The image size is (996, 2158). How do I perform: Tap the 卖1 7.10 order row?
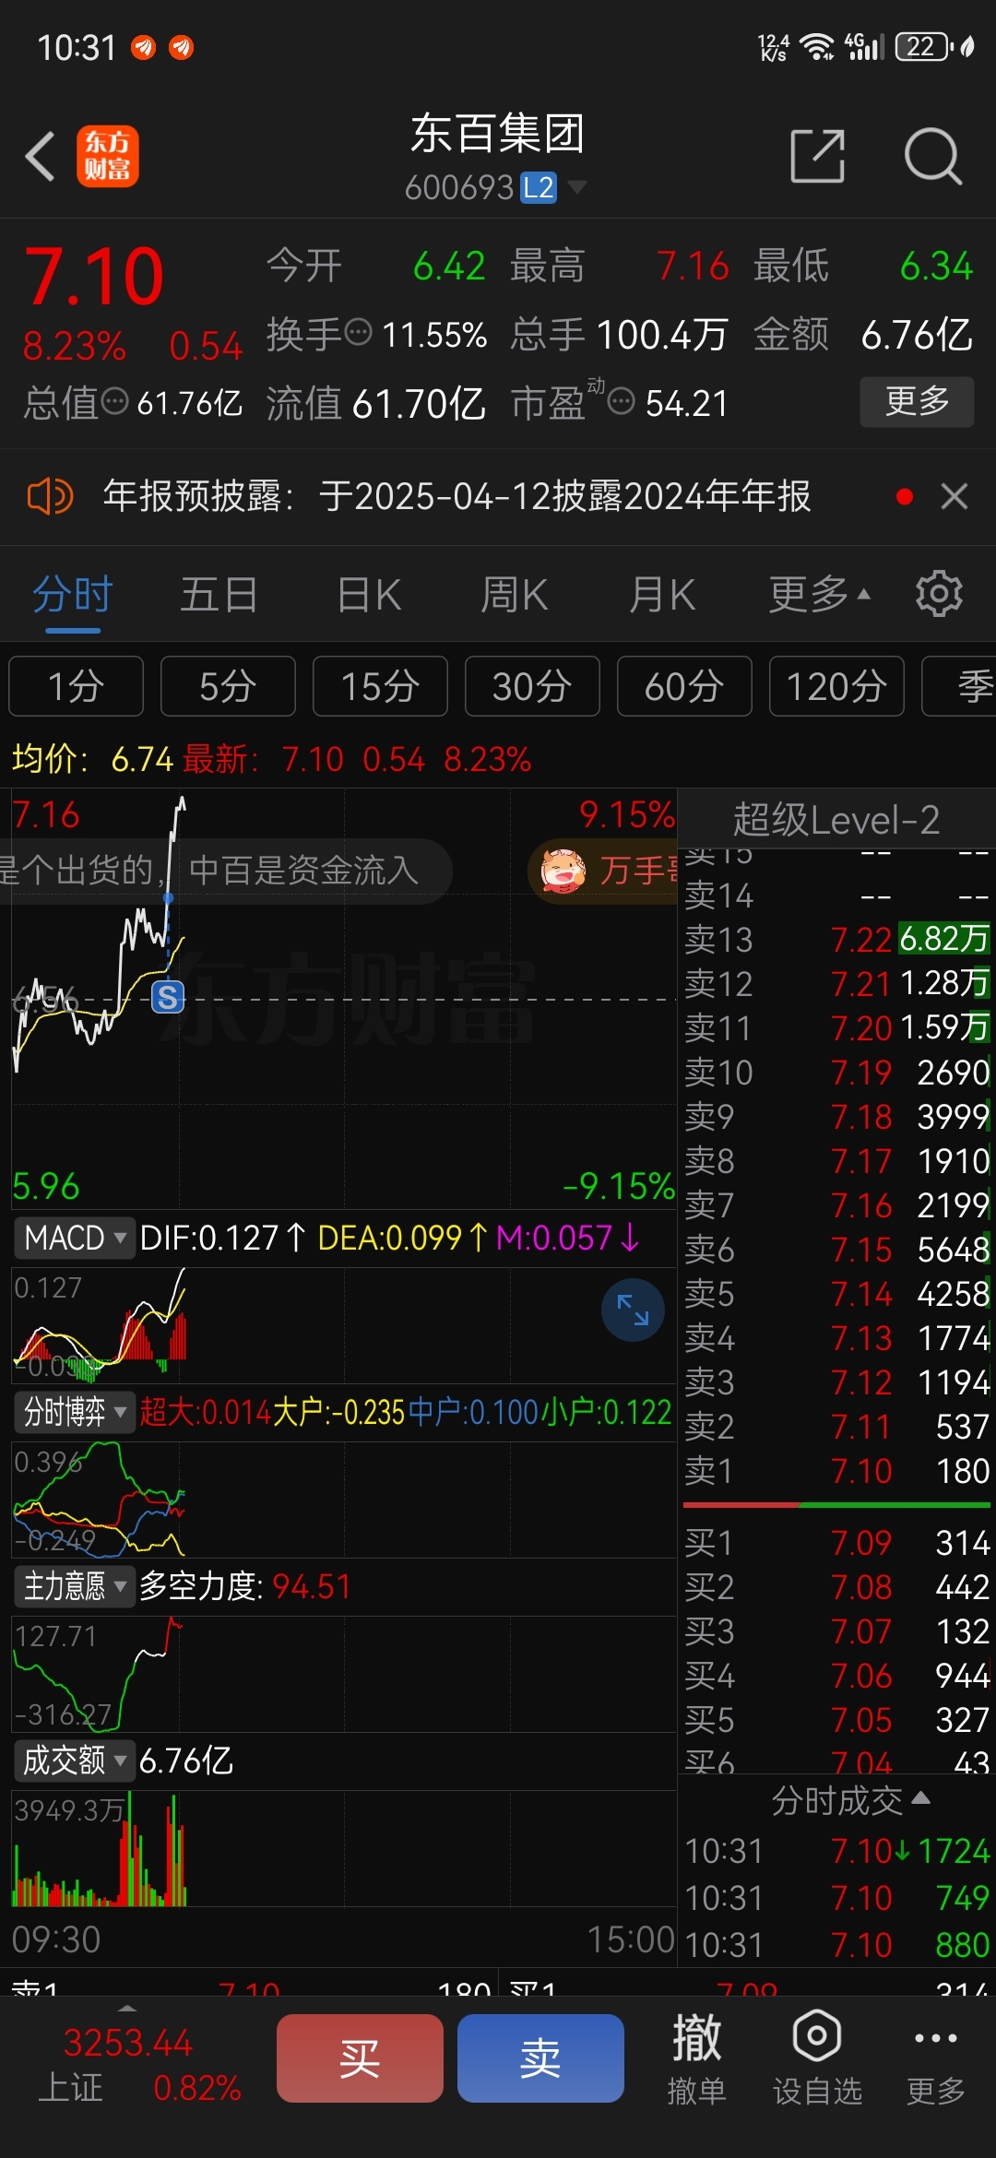836,1471
